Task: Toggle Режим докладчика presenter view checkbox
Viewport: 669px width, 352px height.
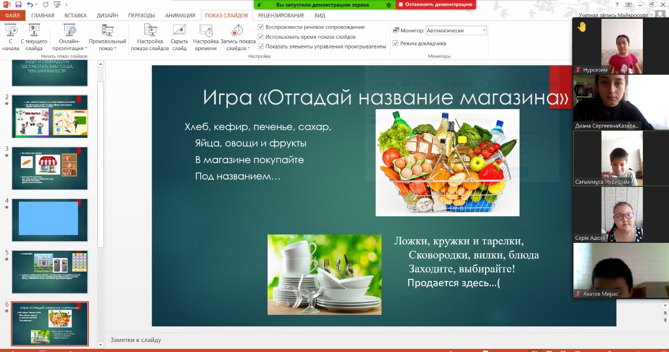Action: [x=396, y=43]
